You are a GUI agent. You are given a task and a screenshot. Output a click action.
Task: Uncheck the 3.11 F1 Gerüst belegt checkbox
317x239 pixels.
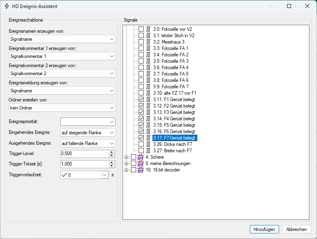141,100
